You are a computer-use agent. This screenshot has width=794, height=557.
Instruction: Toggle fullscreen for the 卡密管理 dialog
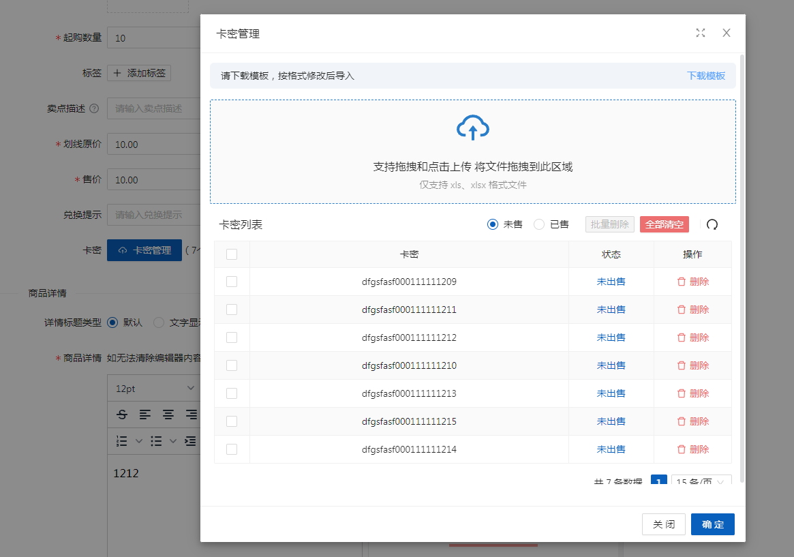(700, 33)
